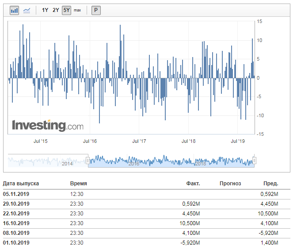Select the 2Y time range
The width and height of the screenshot is (297, 249).
[56, 10]
